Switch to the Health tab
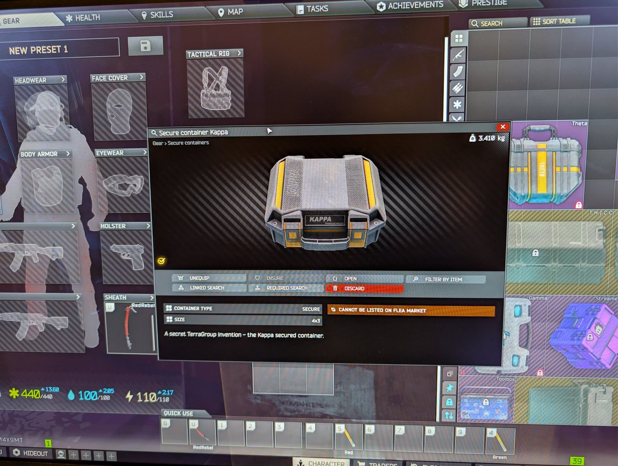 pyautogui.click(x=83, y=18)
